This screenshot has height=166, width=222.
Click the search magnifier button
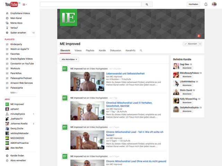tap(147, 4)
